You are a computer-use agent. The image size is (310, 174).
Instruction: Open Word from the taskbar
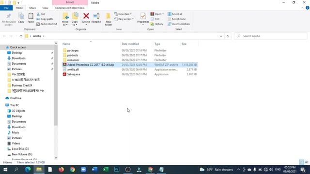coord(95,170)
